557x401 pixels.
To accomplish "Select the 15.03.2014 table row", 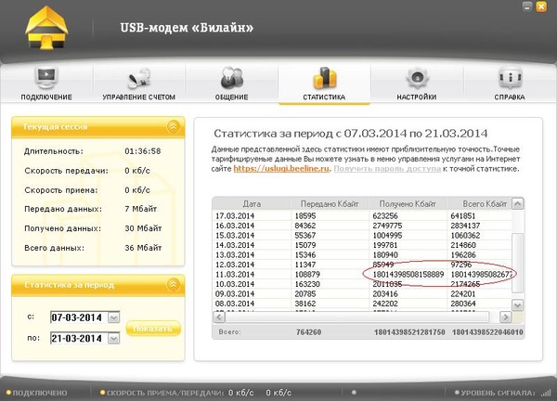I will 362,235.
